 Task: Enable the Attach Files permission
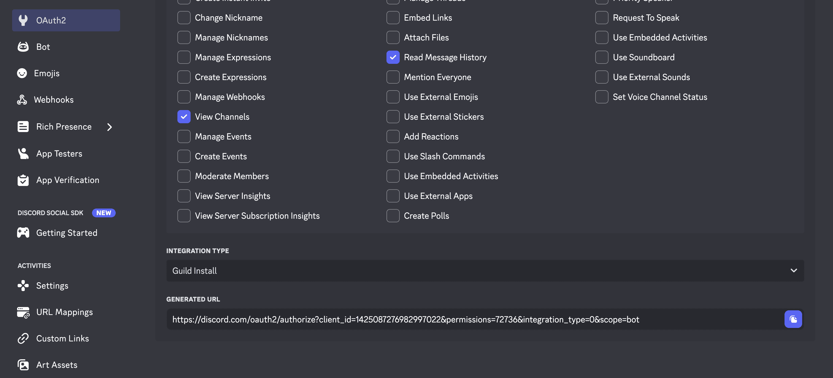tap(393, 37)
